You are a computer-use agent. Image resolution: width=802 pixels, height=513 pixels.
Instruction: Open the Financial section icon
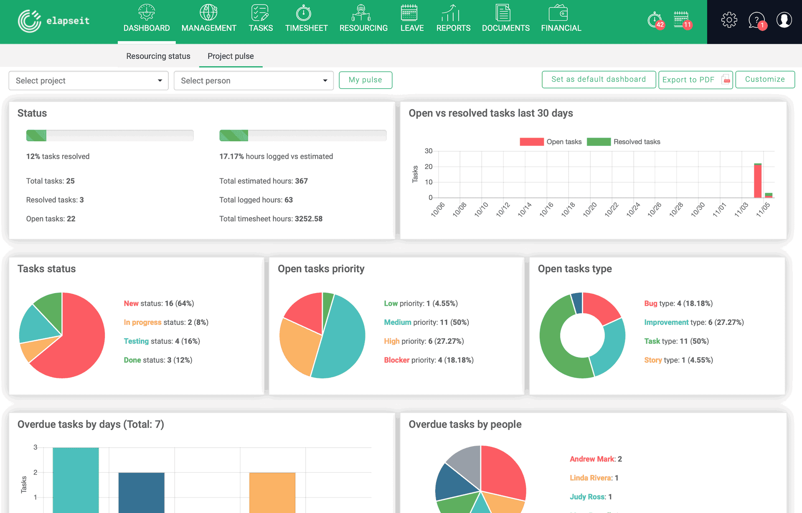(560, 12)
